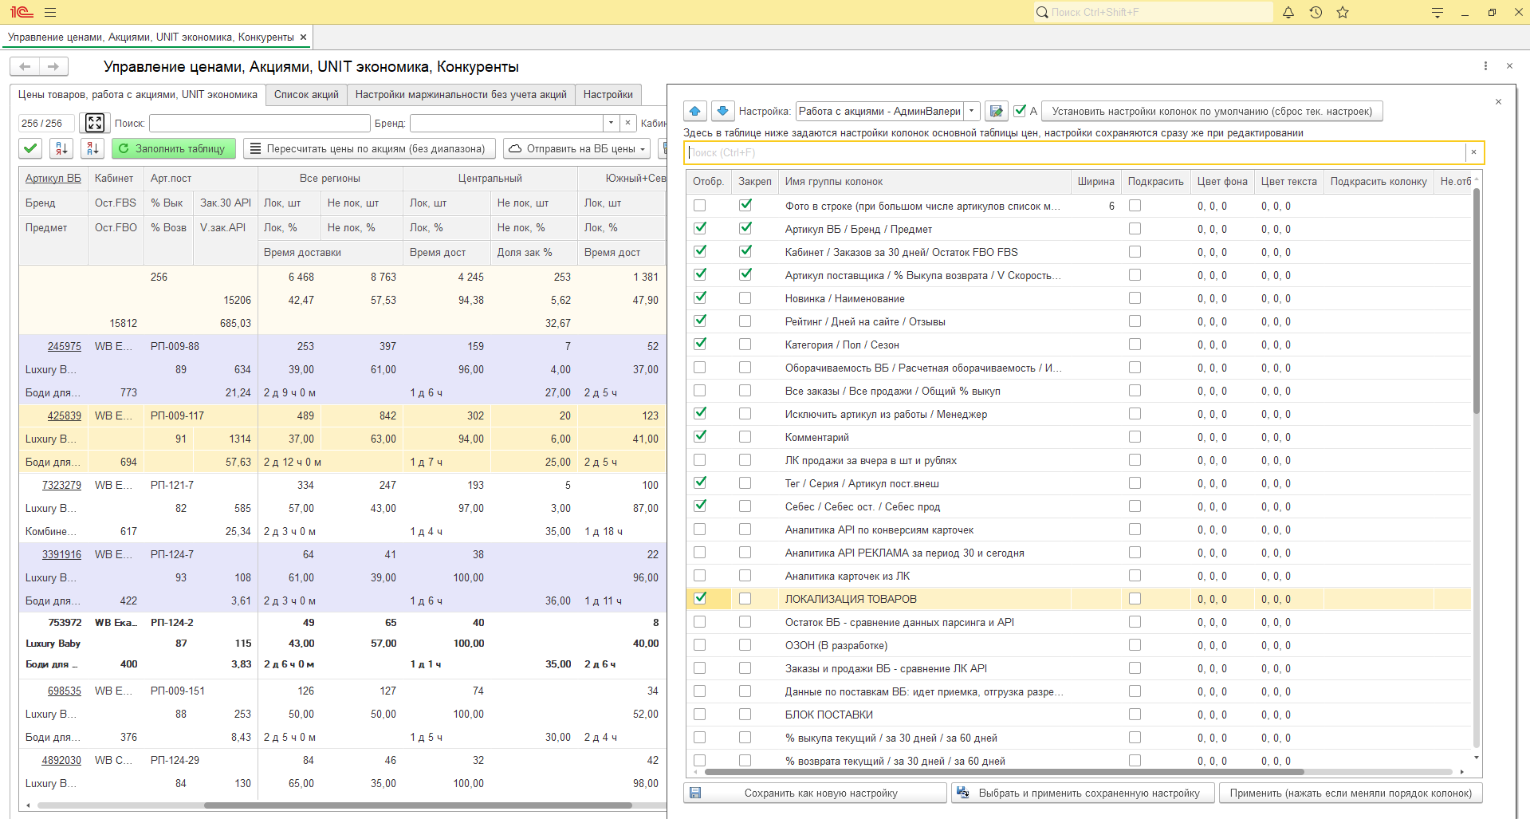The image size is (1530, 819).
Task: Open the history clock icon
Action: coord(1316,13)
